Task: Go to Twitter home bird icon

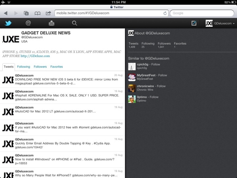Action: coord(8,23)
